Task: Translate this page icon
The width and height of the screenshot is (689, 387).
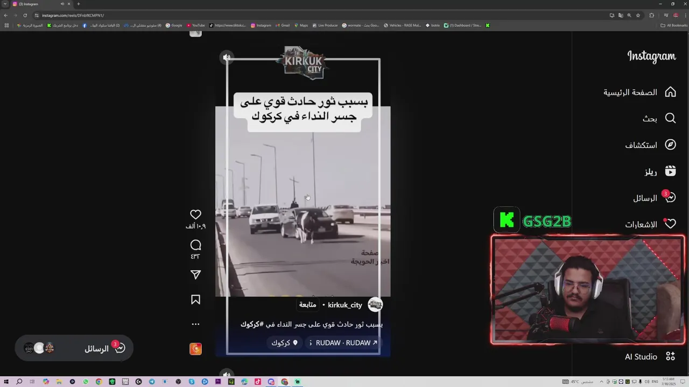Action: click(x=621, y=15)
